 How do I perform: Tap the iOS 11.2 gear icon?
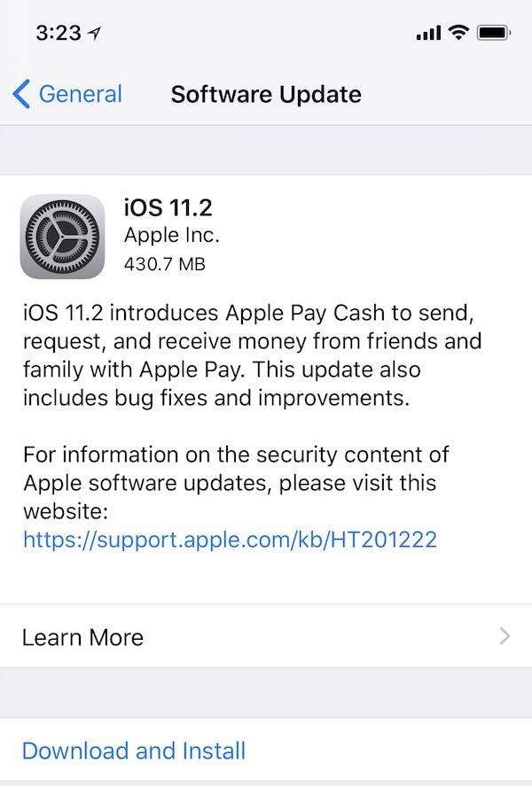coord(63,237)
